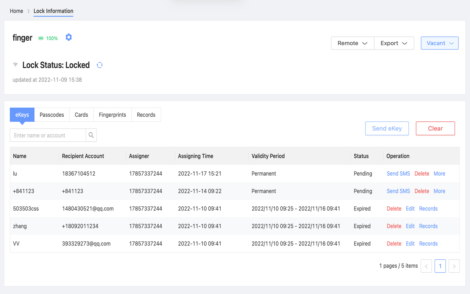Click Lock Information breadcrumb
The width and height of the screenshot is (470, 294).
pyautogui.click(x=53, y=11)
